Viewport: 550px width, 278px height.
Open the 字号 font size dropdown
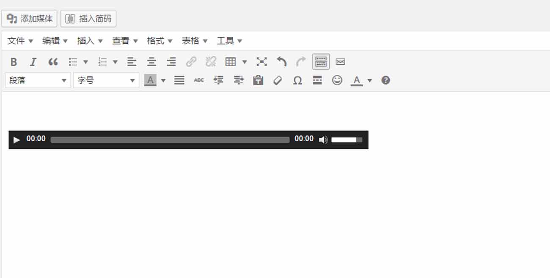click(x=106, y=80)
